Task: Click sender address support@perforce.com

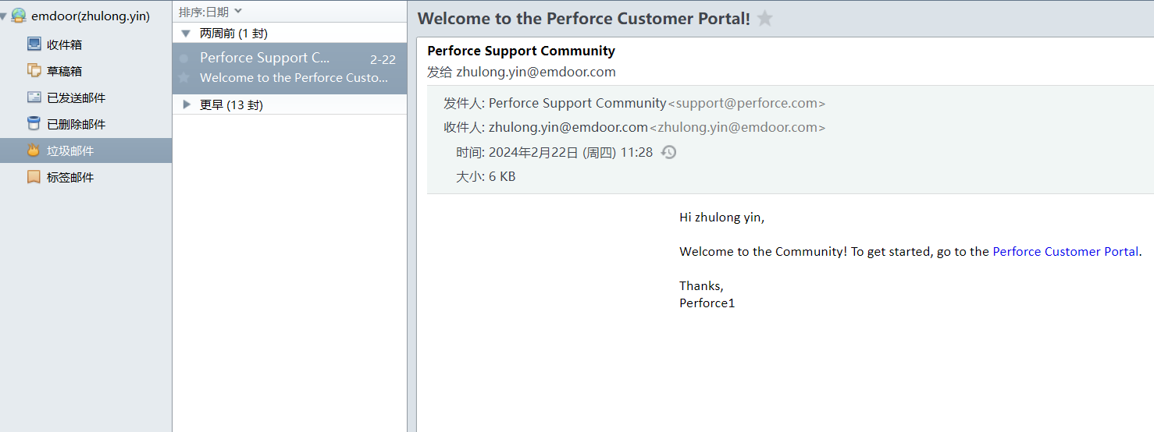Action: click(746, 103)
